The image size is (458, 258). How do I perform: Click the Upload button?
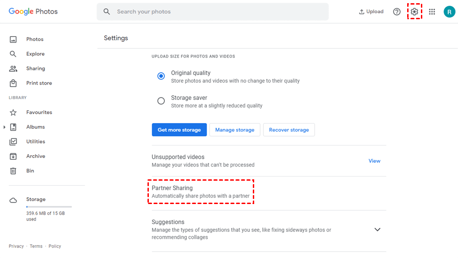371,12
